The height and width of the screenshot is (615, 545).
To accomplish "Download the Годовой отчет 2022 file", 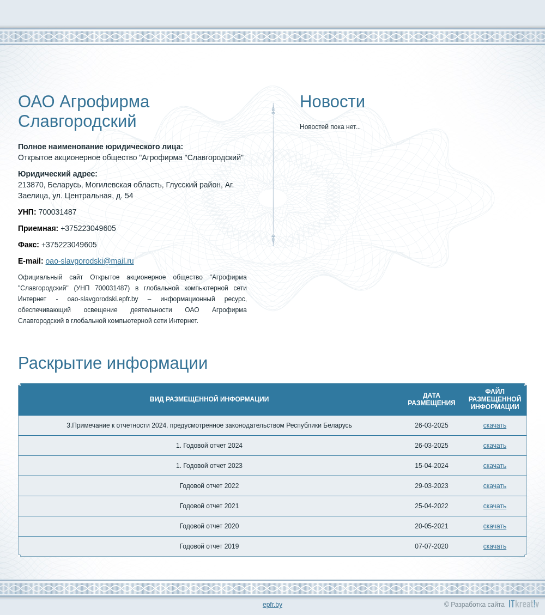I will [494, 485].
